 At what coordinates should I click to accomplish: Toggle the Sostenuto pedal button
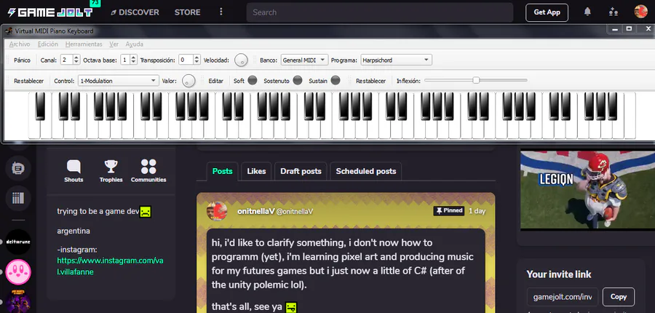(298, 80)
